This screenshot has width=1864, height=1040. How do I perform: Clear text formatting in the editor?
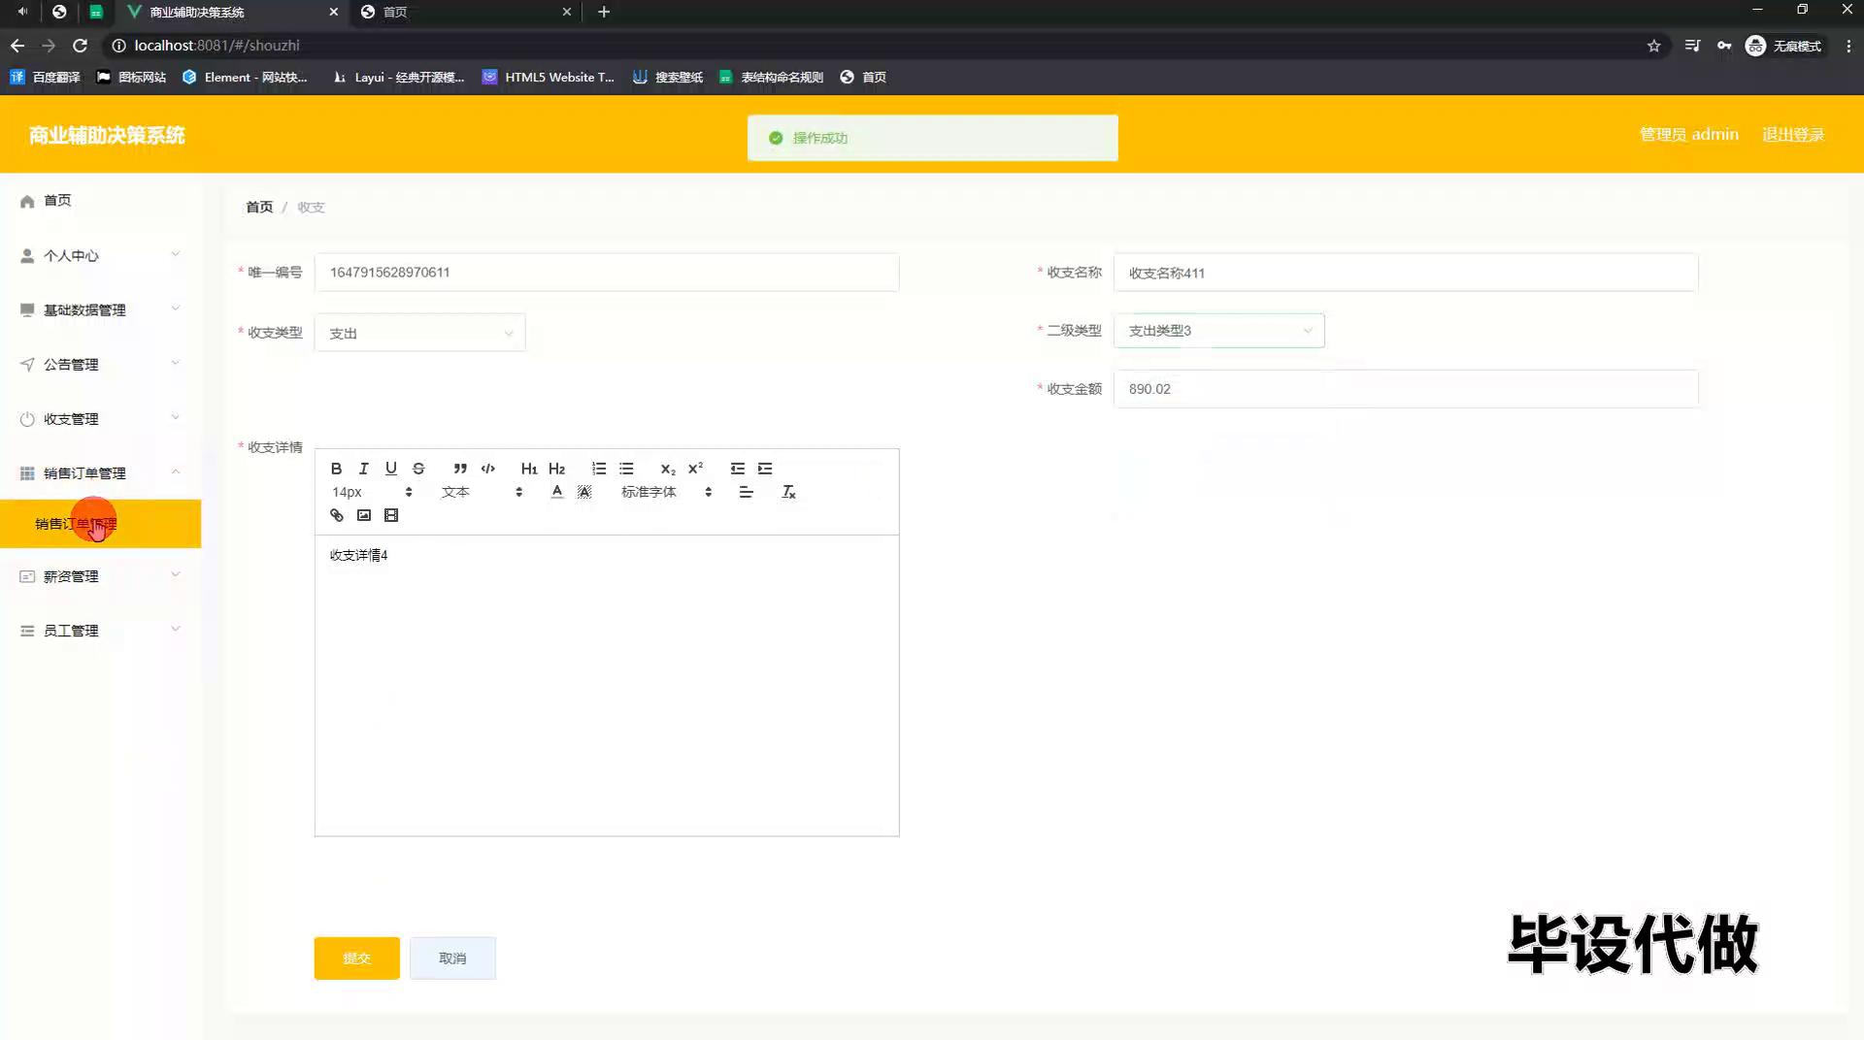(788, 492)
